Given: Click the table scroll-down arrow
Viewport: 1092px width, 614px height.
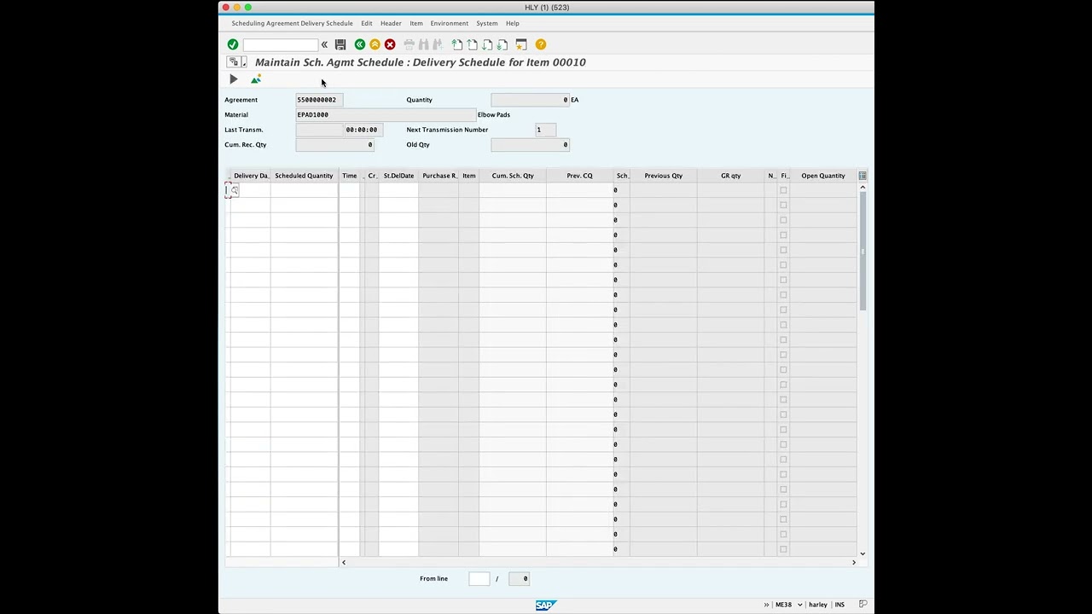Looking at the screenshot, I should (863, 554).
